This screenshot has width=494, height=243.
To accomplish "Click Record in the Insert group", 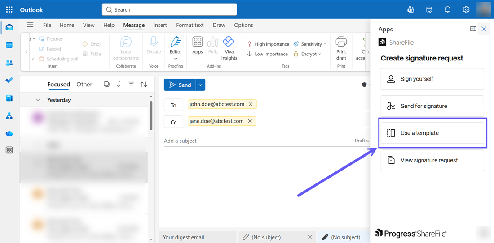I will (x=50, y=49).
